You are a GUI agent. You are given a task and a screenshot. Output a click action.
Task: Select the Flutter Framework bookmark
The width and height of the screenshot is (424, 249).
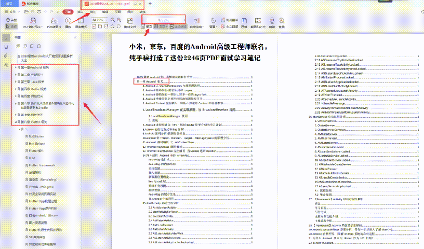[42, 165]
